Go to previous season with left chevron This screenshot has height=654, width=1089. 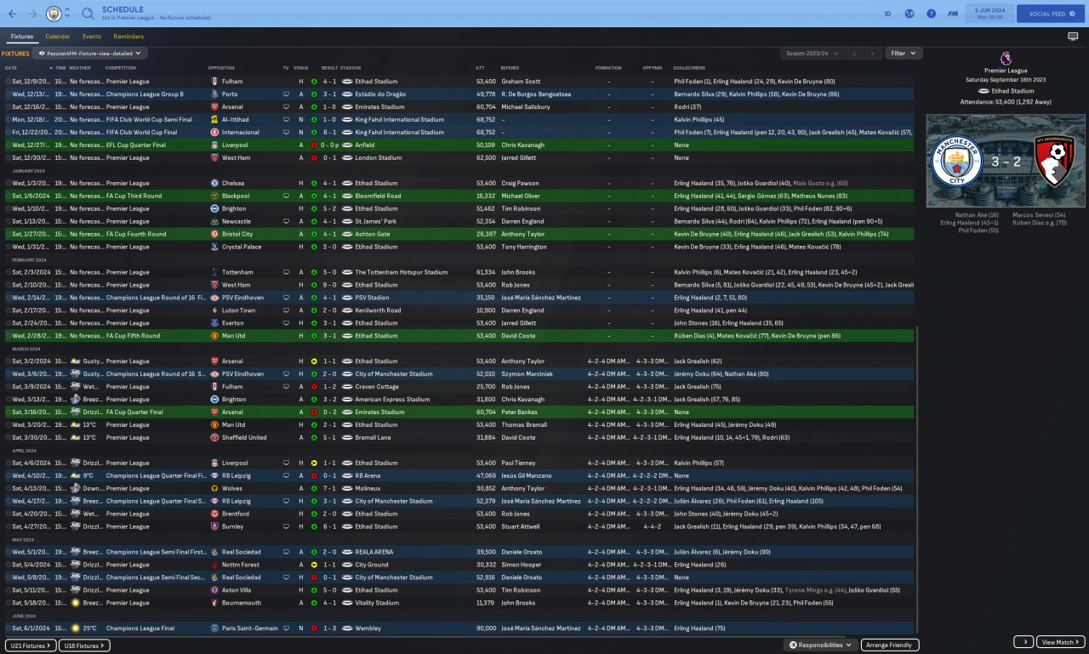[855, 54]
